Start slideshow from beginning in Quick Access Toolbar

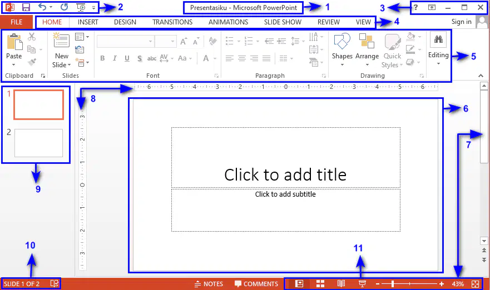coord(81,7)
